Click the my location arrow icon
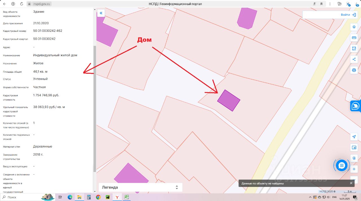The width and height of the screenshot is (361, 201). pos(354,137)
